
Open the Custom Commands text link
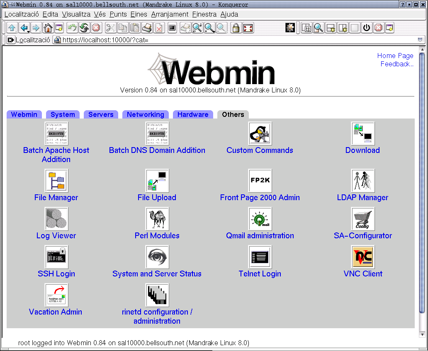click(260, 150)
